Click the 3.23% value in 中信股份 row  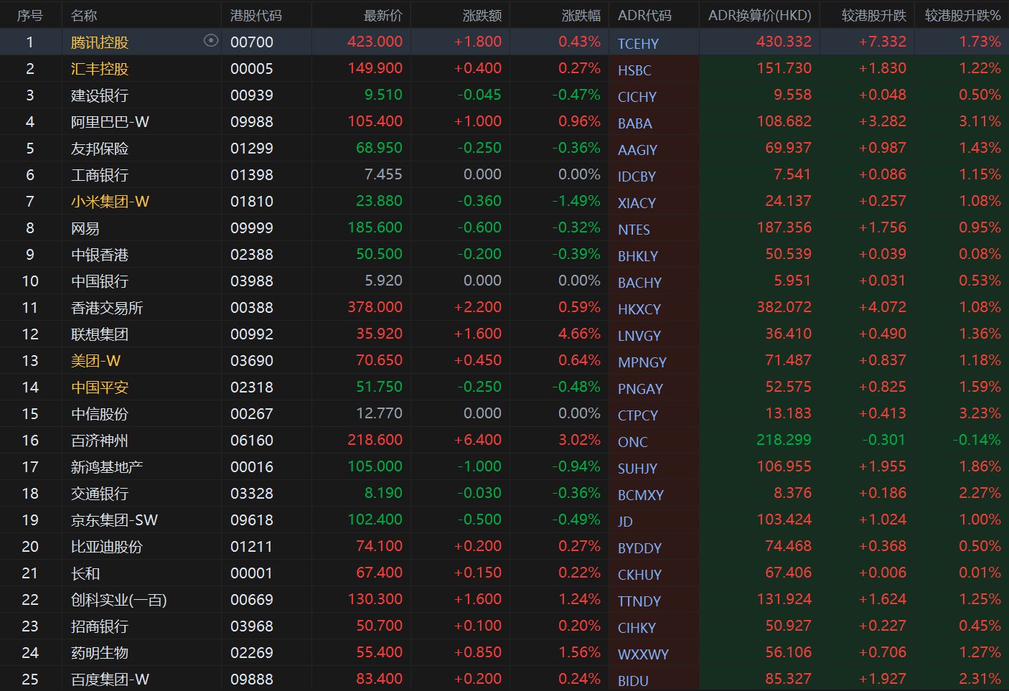(980, 413)
